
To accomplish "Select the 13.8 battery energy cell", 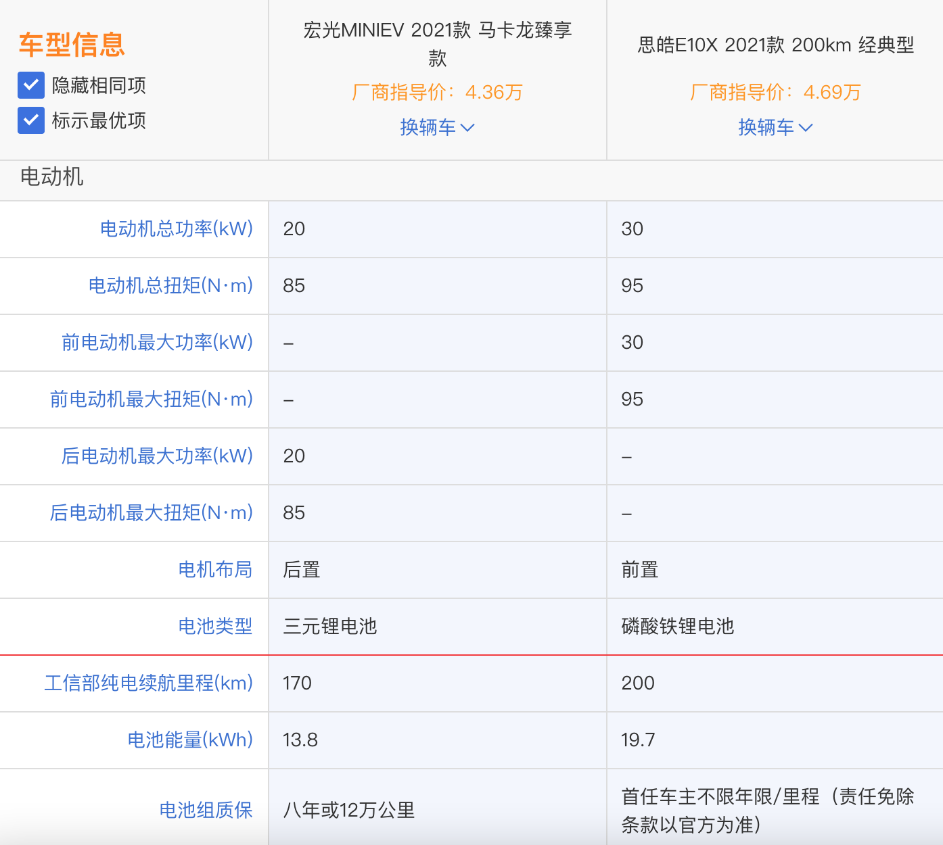I will (x=438, y=740).
